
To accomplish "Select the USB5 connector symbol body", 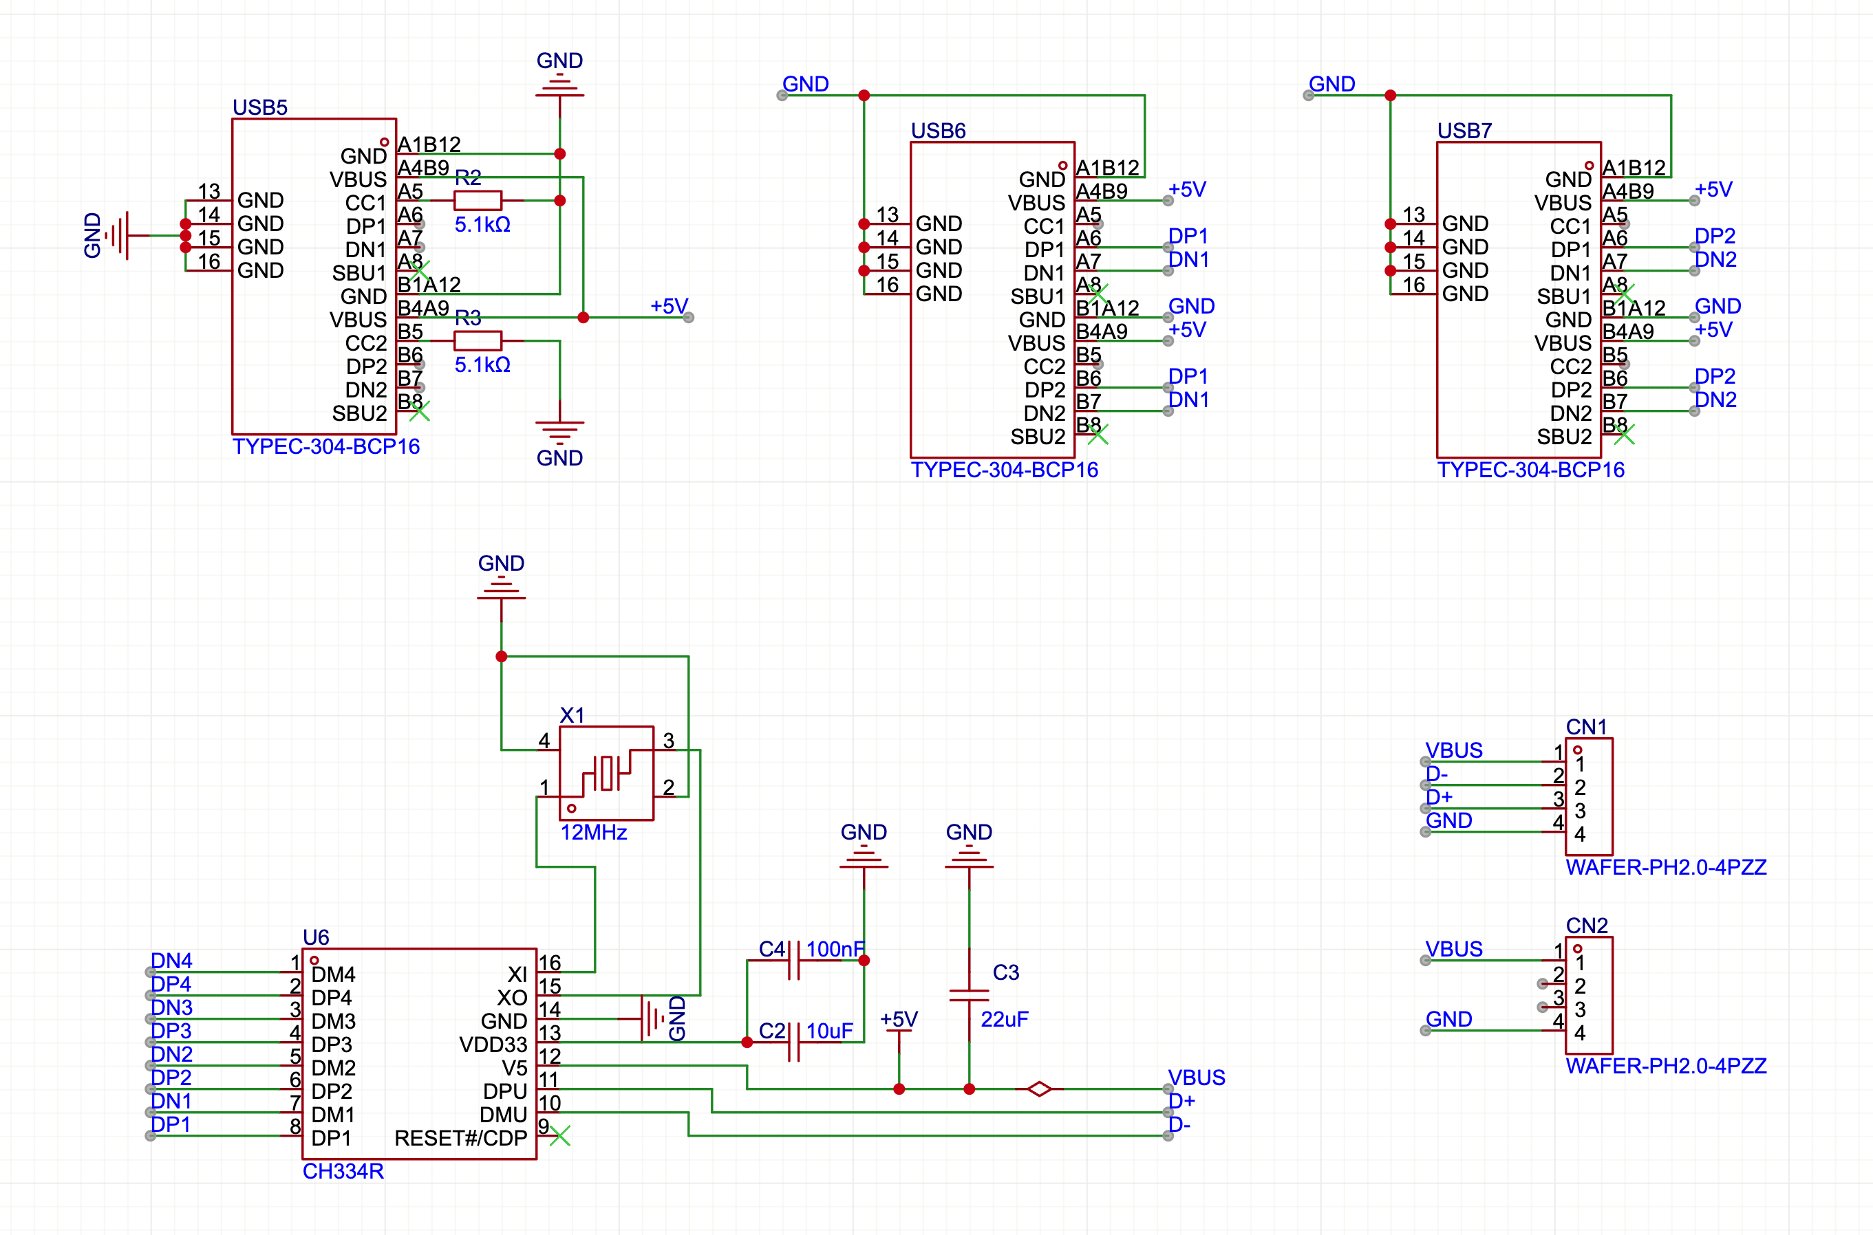I will [x=314, y=276].
